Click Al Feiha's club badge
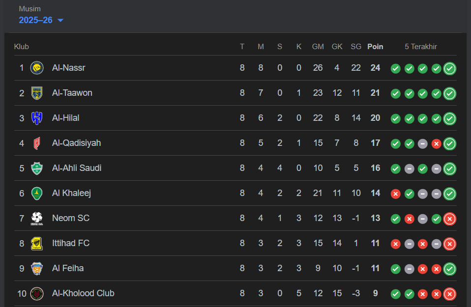The height and width of the screenshot is (307, 471). tap(37, 268)
